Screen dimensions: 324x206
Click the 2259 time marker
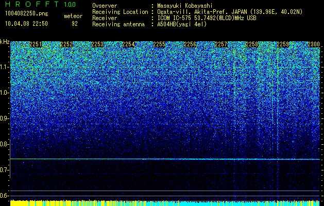283,44
